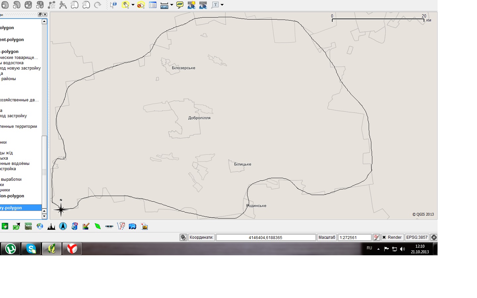Click the coordinates input field
This screenshot has width=477, height=298.
click(x=266, y=237)
